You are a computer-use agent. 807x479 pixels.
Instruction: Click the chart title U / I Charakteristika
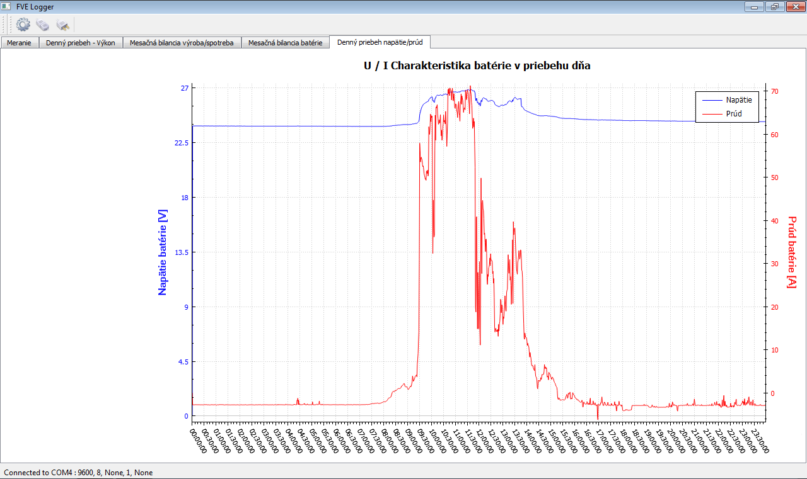point(477,65)
